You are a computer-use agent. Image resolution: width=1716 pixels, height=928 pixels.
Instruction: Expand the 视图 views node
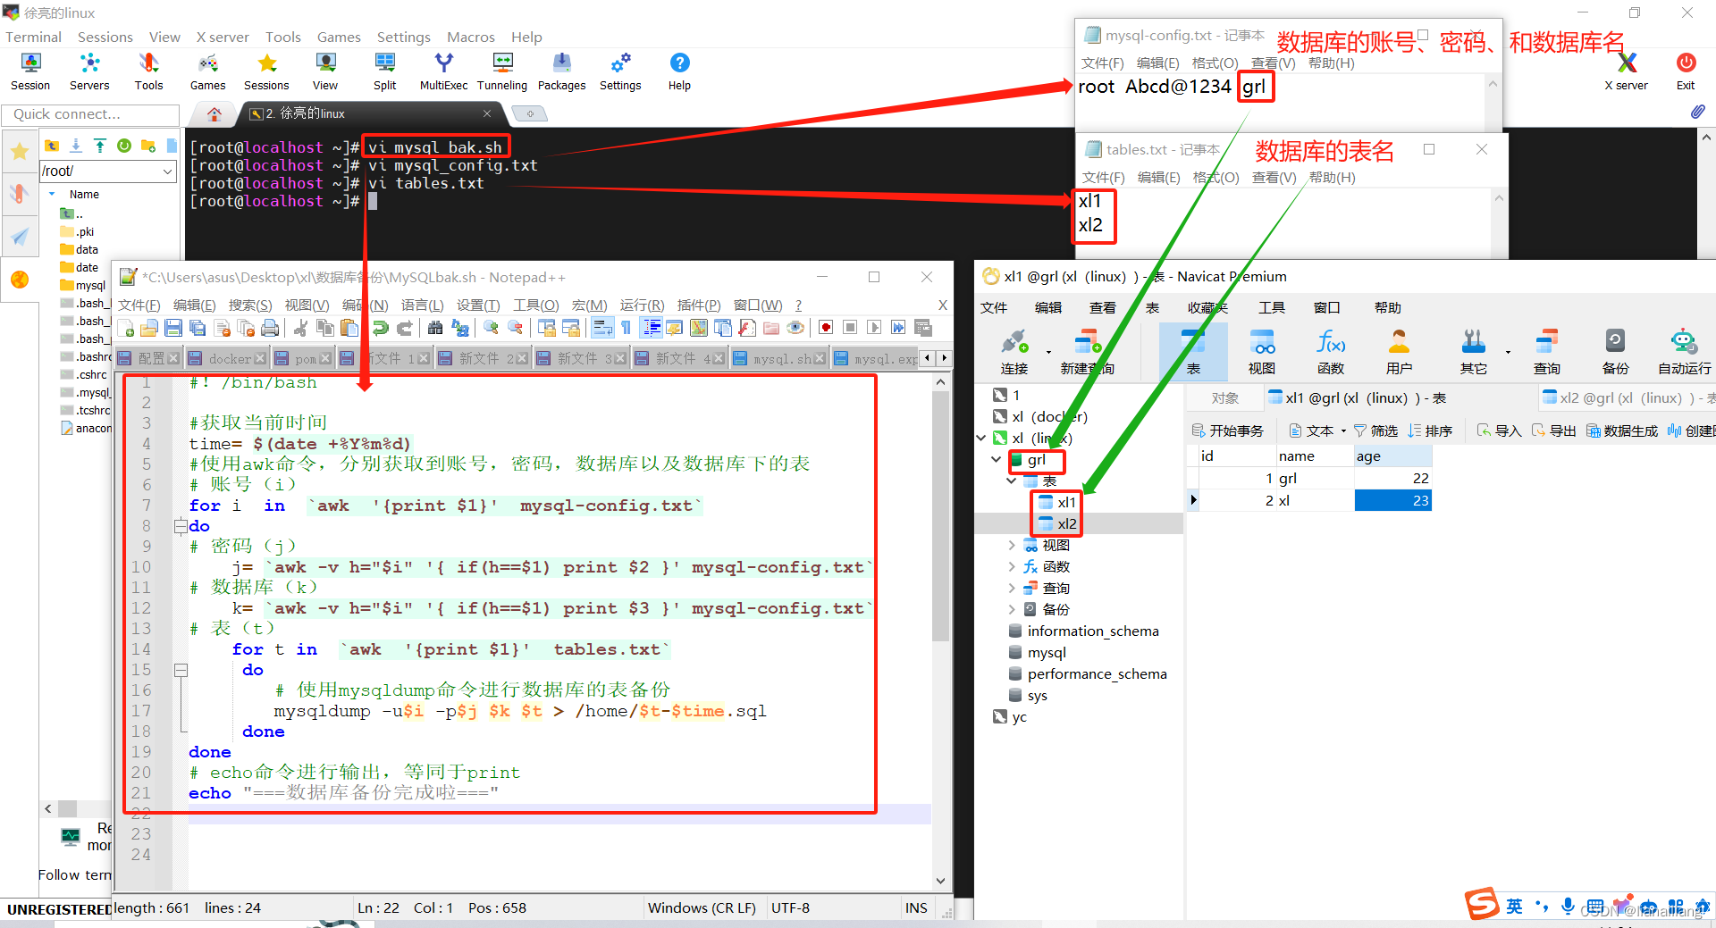coord(1012,545)
